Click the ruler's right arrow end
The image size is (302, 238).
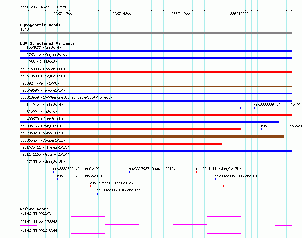pyautogui.click(x=291, y=11)
